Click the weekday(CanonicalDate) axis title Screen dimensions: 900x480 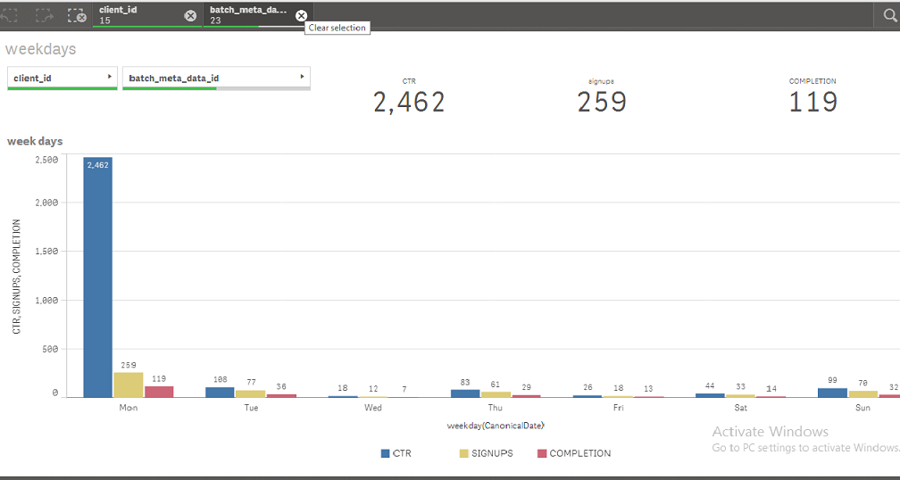[496, 426]
